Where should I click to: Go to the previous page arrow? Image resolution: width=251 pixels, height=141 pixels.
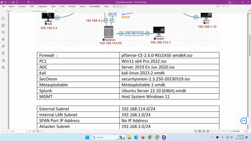7,131
